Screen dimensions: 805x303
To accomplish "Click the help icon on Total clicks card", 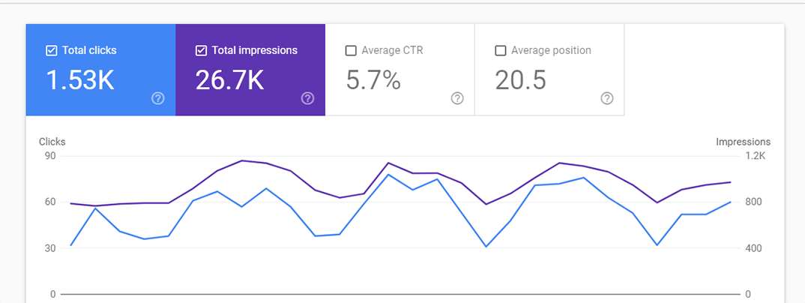I will pos(157,98).
